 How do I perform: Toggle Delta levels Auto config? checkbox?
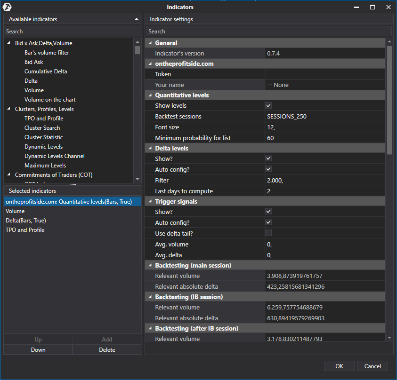click(x=268, y=169)
